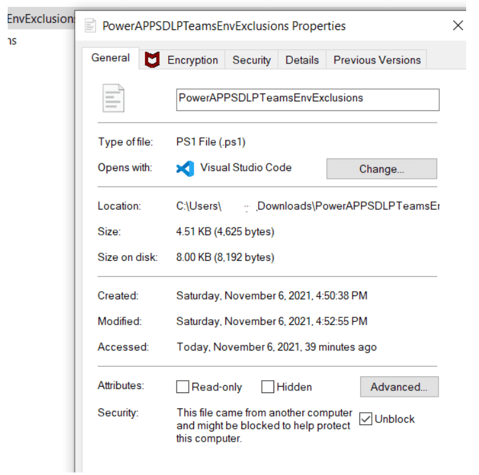The height and width of the screenshot is (475, 479).
Task: Open the Details tab
Action: click(302, 60)
